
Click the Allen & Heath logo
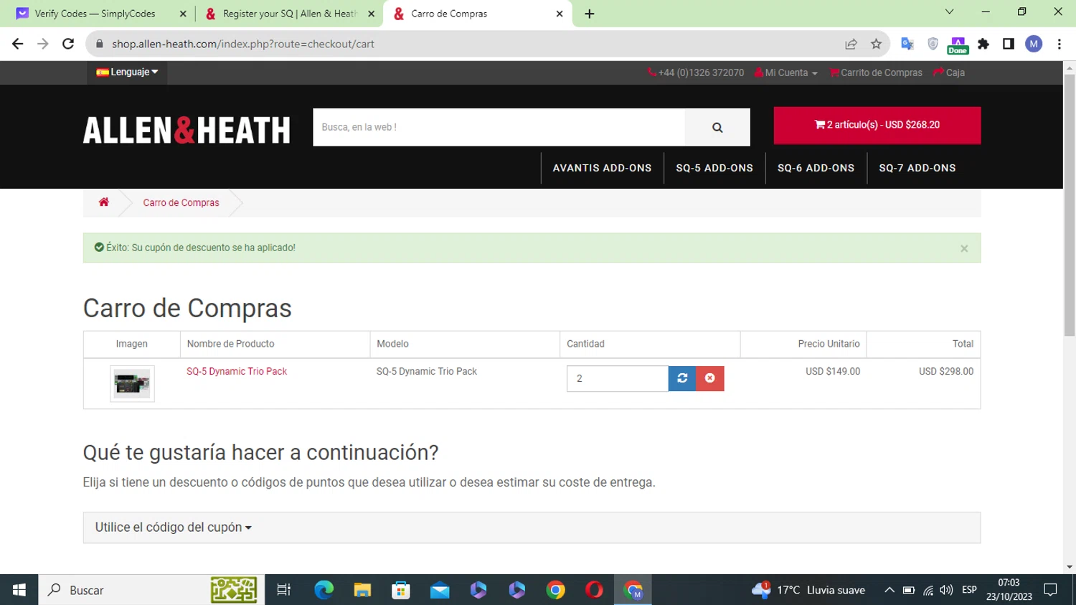pos(187,130)
